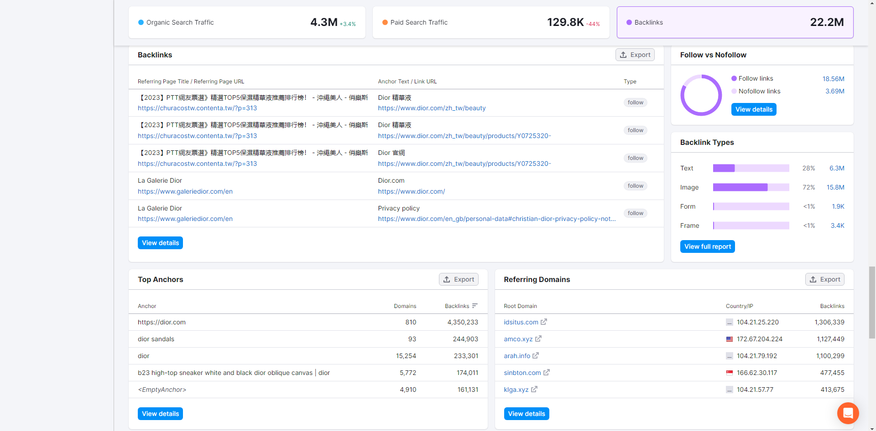This screenshot has height=431, width=876.
Task: Open sinbton.com external link icon
Action: [x=547, y=372]
